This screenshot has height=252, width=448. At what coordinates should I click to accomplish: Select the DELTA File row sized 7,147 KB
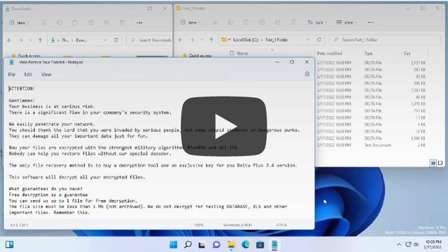pyautogui.click(x=371, y=90)
